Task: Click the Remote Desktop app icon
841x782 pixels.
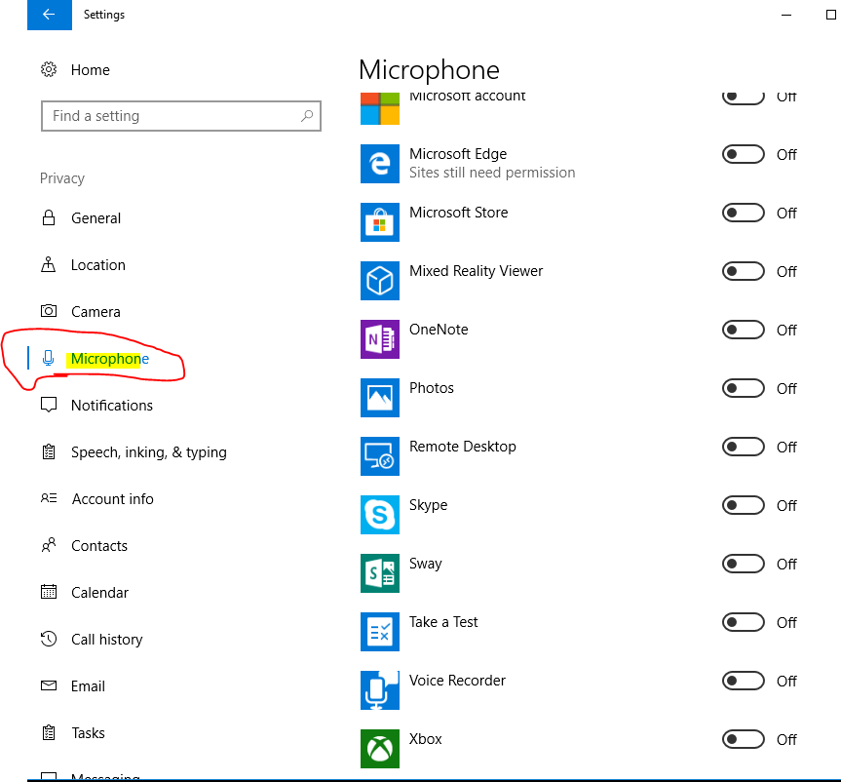Action: point(380,456)
